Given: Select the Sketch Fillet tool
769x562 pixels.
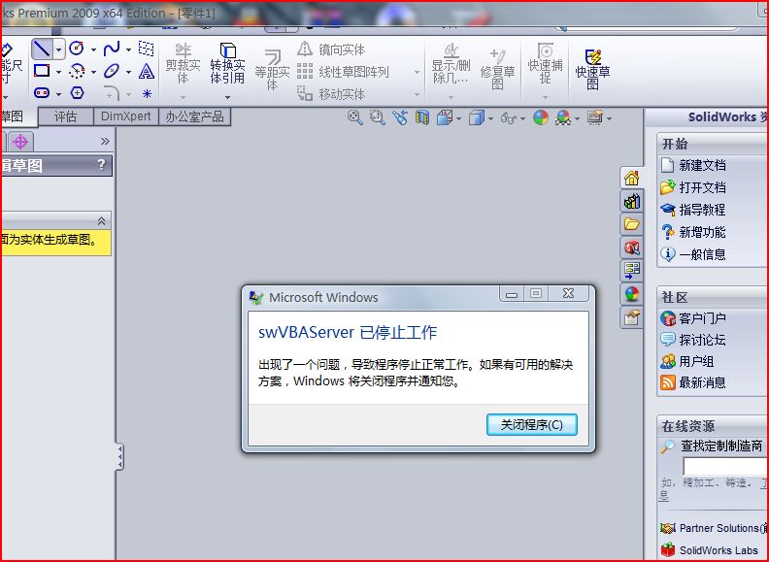Looking at the screenshot, I should tap(112, 92).
